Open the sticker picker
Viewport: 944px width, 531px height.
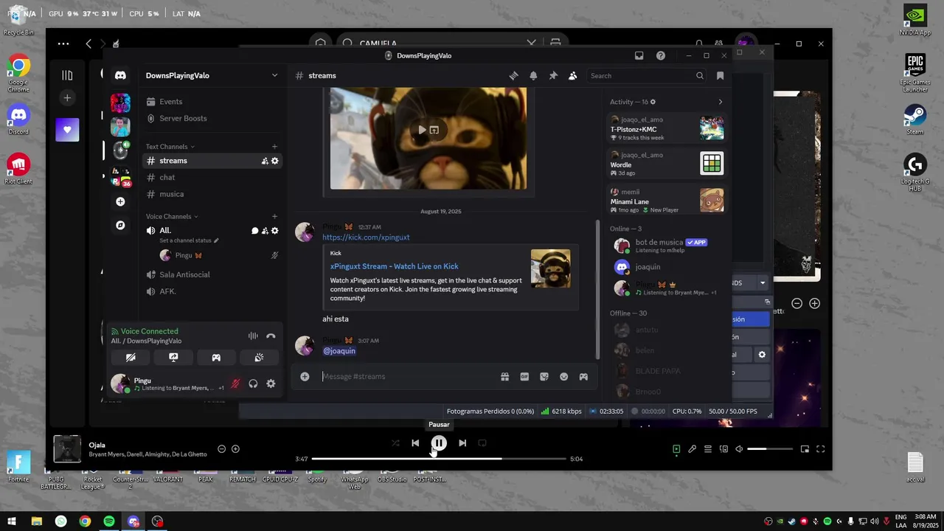tap(544, 376)
